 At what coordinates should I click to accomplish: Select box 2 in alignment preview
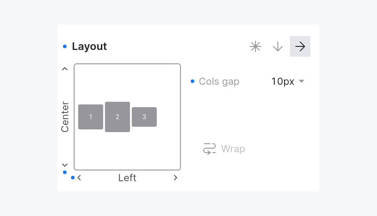tap(117, 117)
